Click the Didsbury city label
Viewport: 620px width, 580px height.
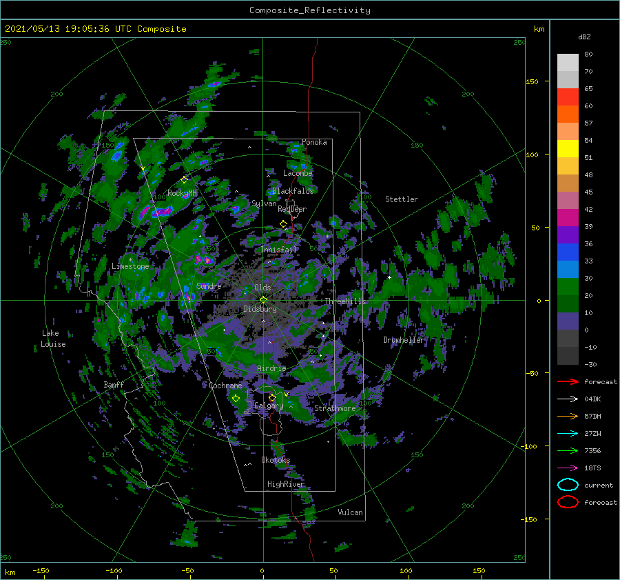(x=260, y=309)
